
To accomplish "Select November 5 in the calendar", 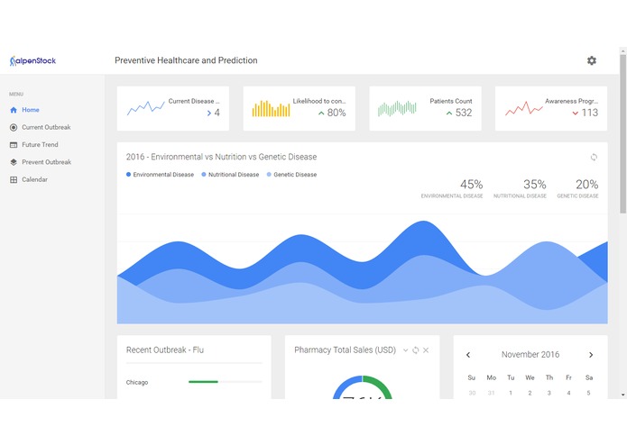I will tap(588, 393).
